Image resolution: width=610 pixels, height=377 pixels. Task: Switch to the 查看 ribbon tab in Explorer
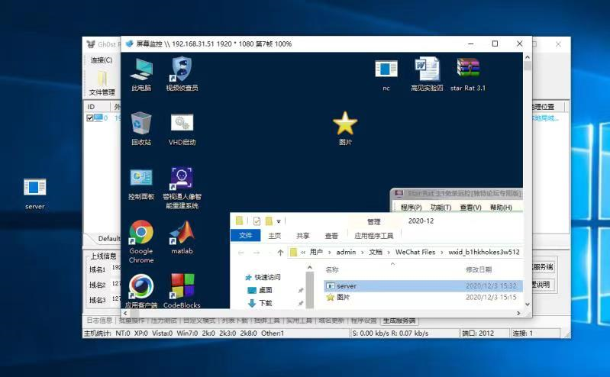coord(331,236)
